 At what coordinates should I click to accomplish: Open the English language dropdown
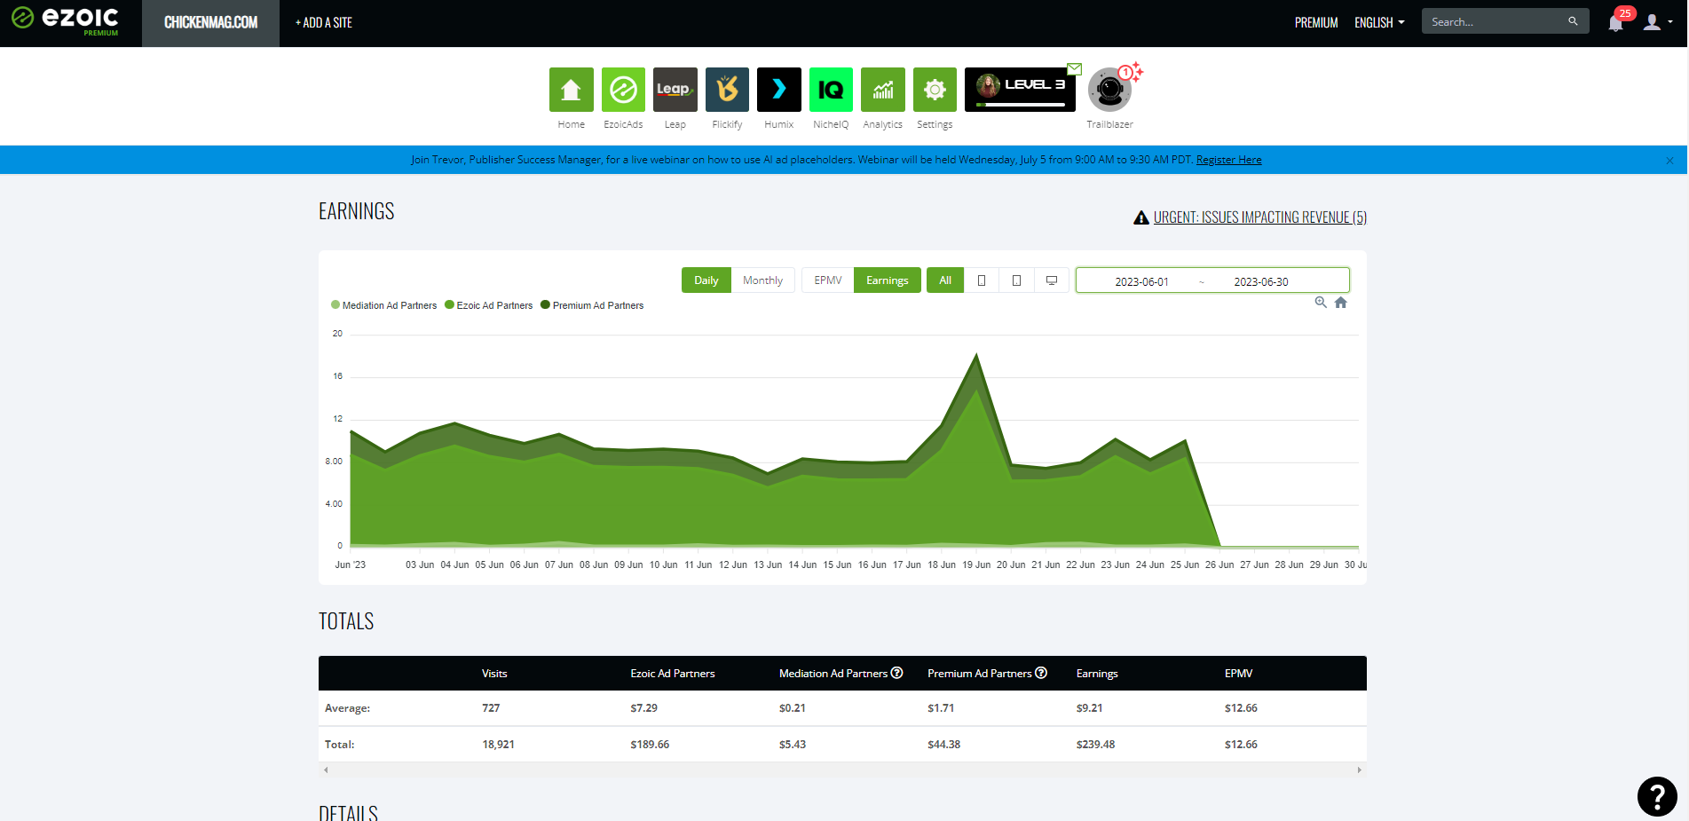1379,23
